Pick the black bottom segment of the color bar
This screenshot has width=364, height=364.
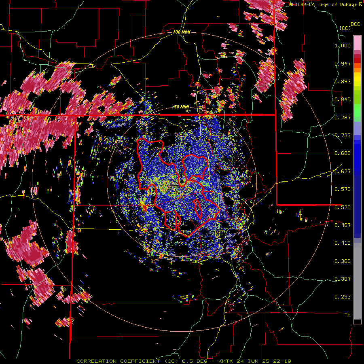point(357,322)
